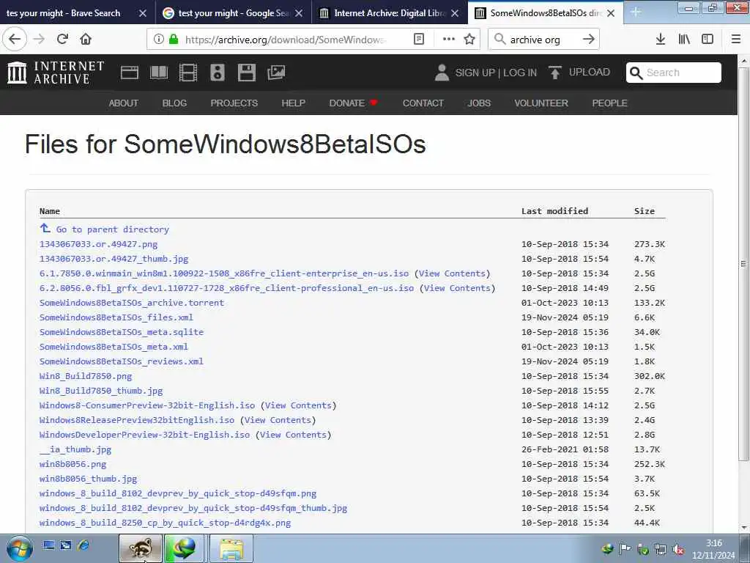Click the upload arrow icon

pos(555,73)
